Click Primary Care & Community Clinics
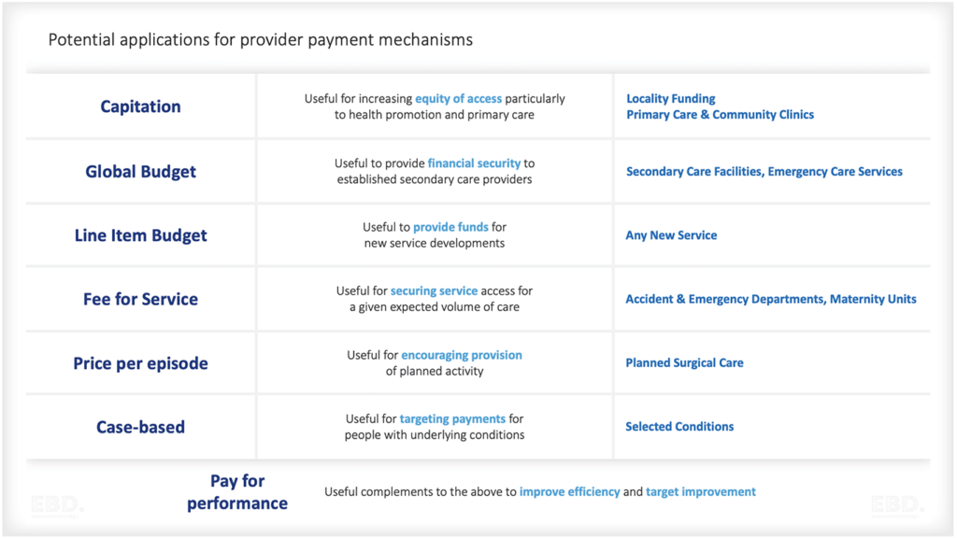Viewport: 957px width, 538px height. 720,114
